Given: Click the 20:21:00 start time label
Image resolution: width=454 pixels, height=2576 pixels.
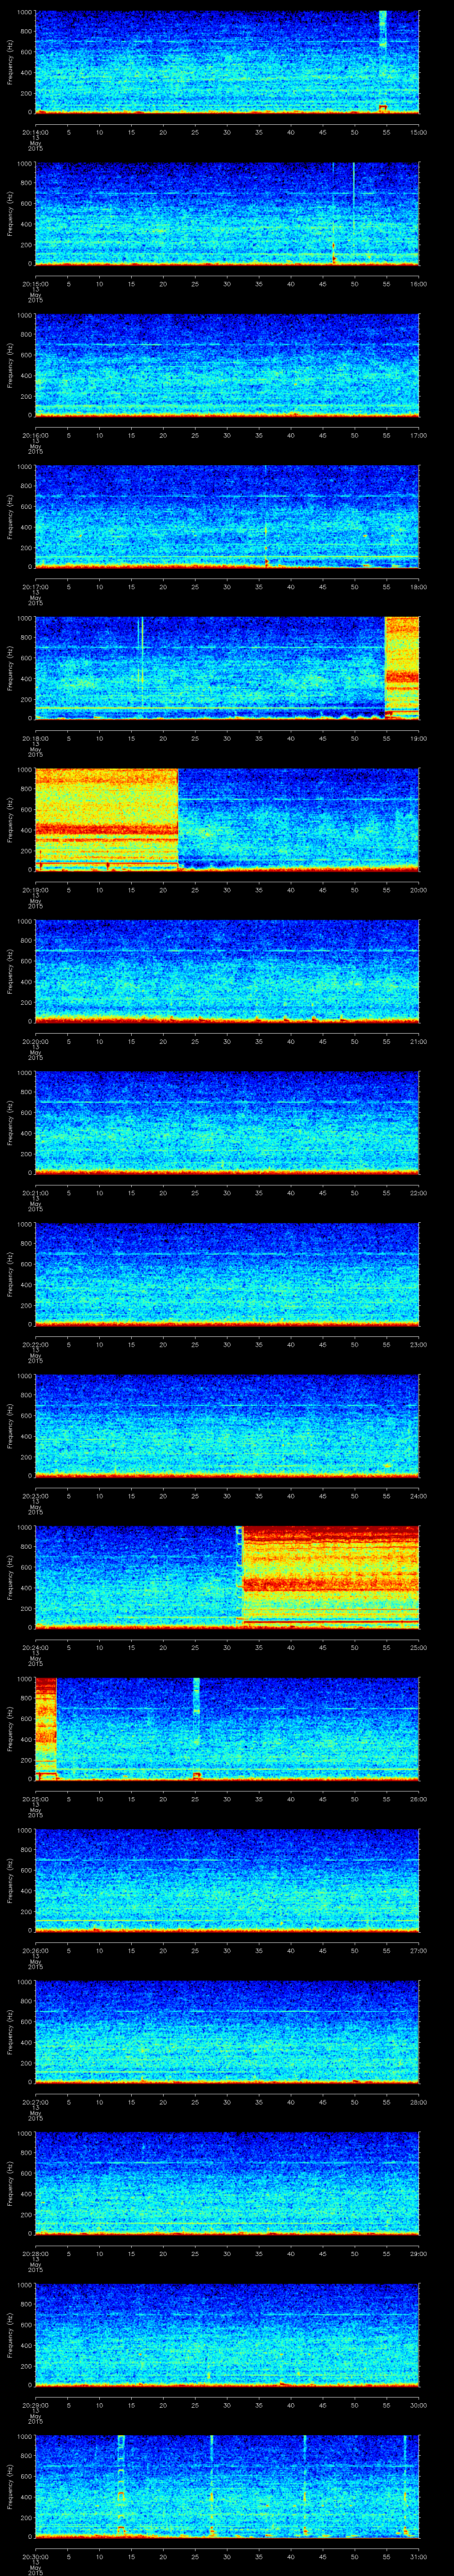Looking at the screenshot, I should 35,1192.
